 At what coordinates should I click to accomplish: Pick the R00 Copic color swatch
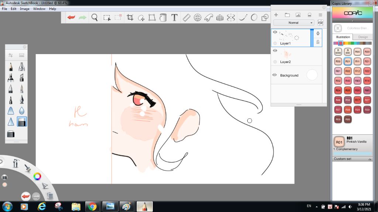357,52
